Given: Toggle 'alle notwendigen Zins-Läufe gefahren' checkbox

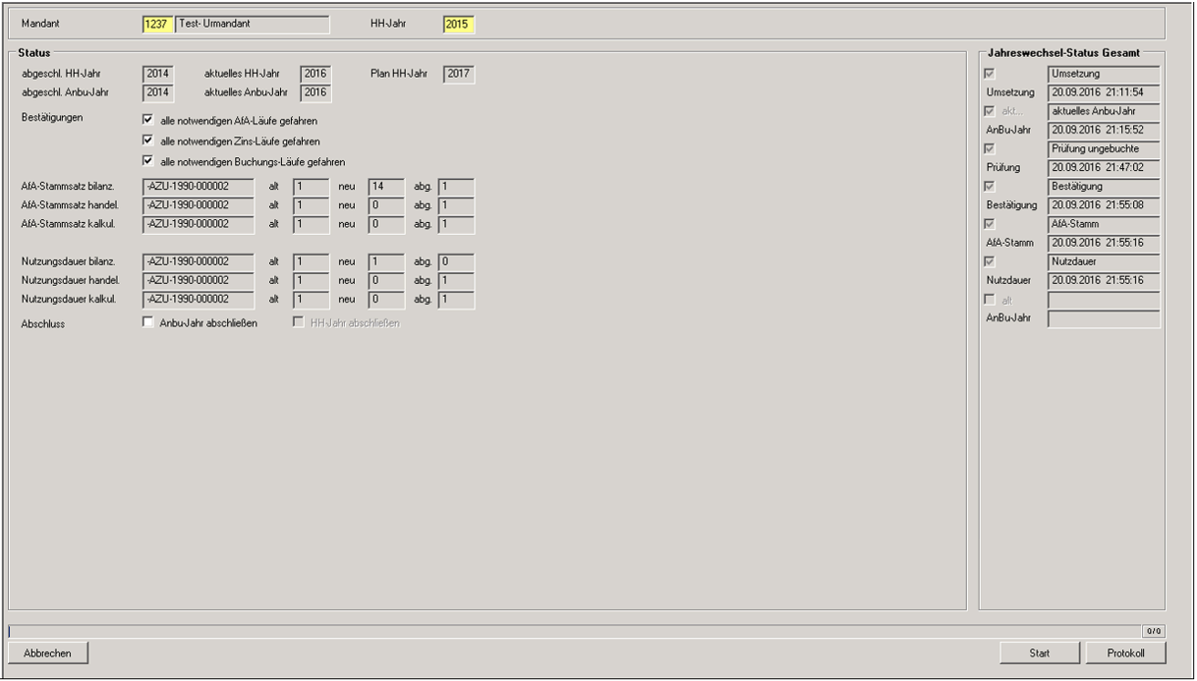Looking at the screenshot, I should pyautogui.click(x=147, y=142).
